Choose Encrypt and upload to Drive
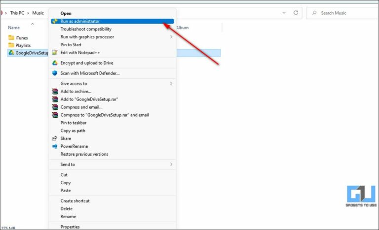The width and height of the screenshot is (379, 230). tap(113, 63)
